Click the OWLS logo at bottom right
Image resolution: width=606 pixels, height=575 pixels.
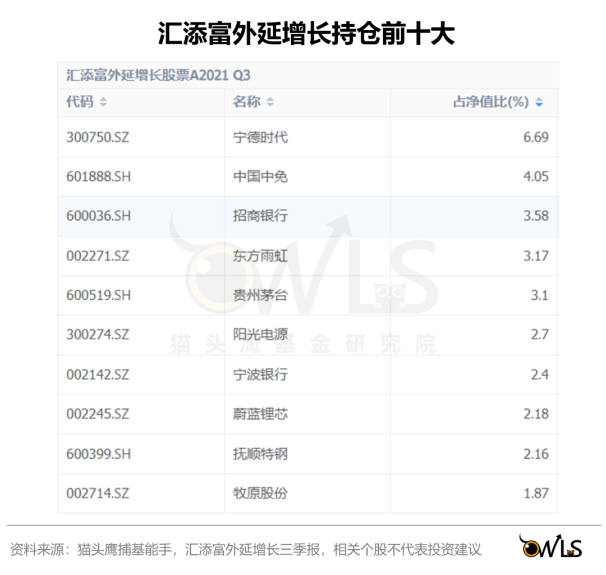click(x=551, y=546)
